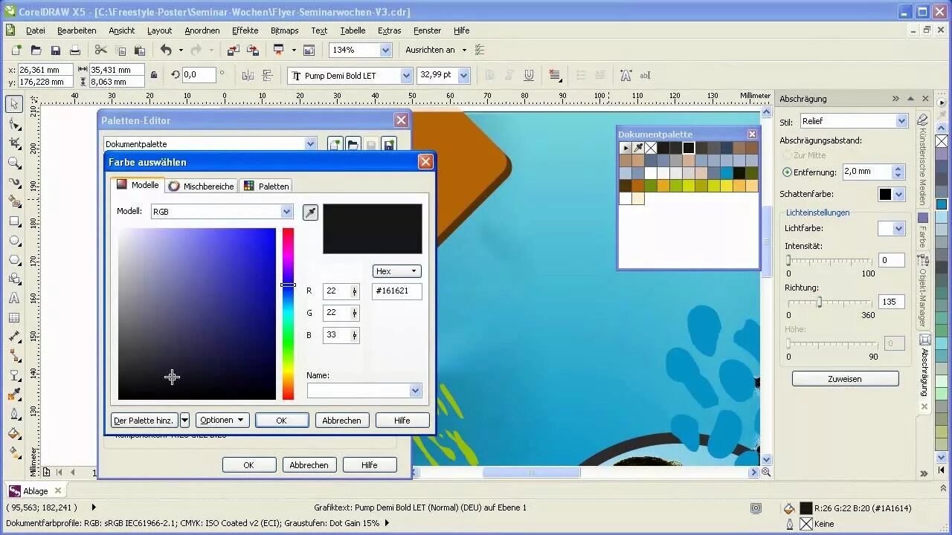Click the Print icon in the toolbar
This screenshot has width=952, height=535.
pos(74,51)
